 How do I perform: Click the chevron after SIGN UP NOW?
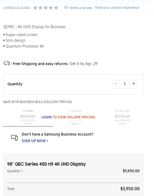coord(47,141)
